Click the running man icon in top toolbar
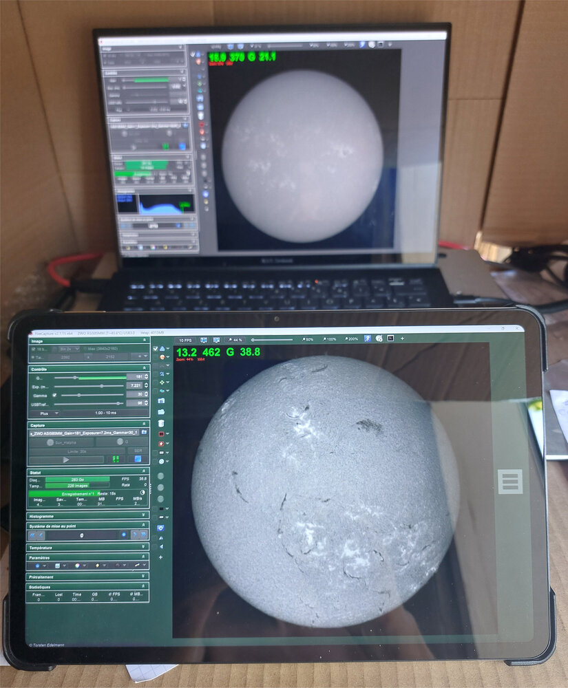 coord(368,338)
